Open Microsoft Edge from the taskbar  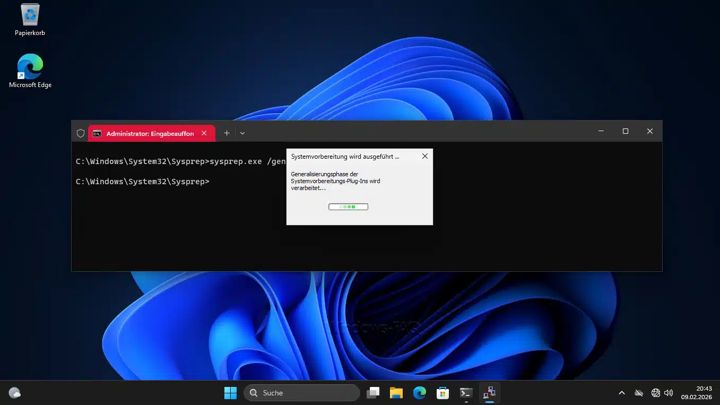coord(420,393)
